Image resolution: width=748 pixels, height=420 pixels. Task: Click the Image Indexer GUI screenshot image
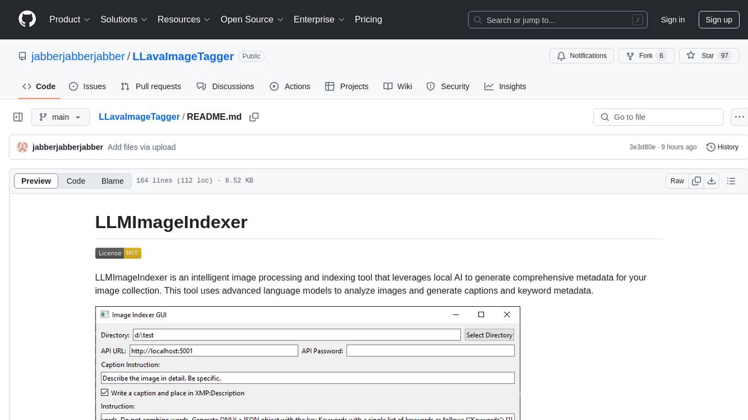pyautogui.click(x=307, y=363)
